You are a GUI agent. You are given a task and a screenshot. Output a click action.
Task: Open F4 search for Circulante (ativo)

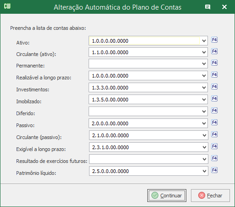(214, 51)
